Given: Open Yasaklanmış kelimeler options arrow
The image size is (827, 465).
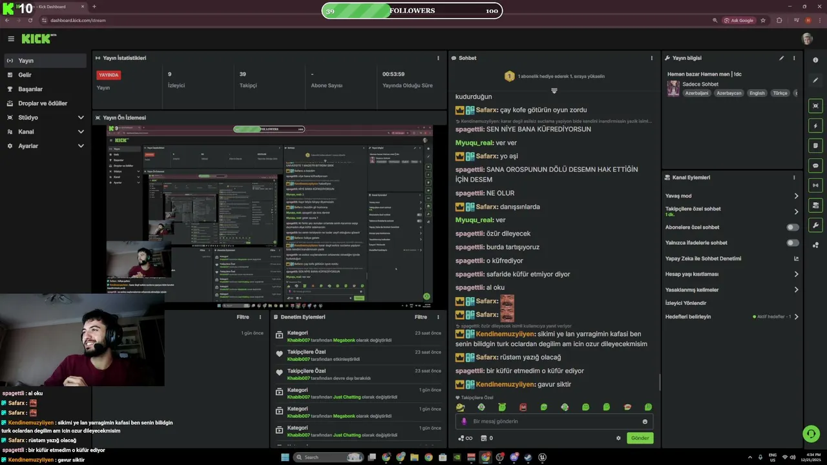Looking at the screenshot, I should click(x=796, y=290).
